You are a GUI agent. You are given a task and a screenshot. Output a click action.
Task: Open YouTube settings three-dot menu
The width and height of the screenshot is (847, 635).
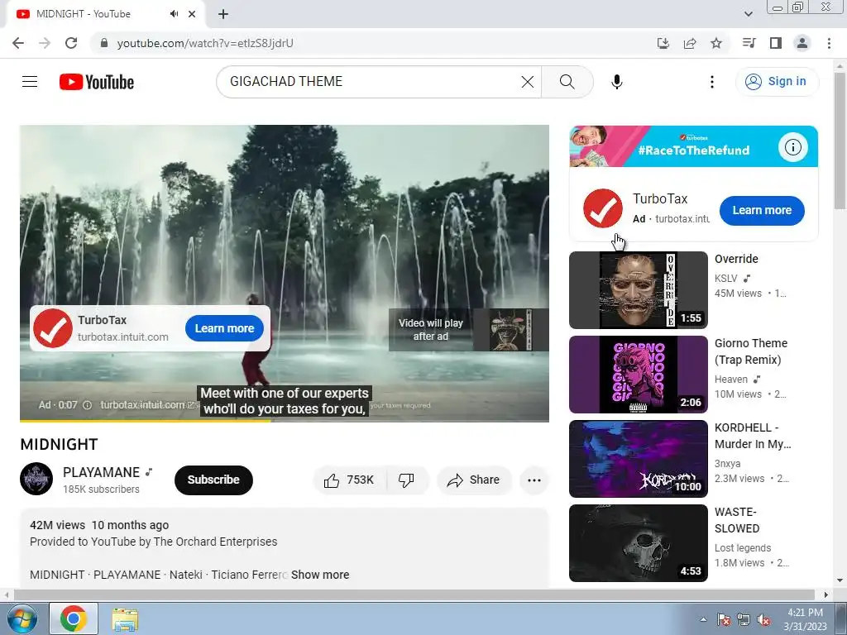(x=712, y=82)
